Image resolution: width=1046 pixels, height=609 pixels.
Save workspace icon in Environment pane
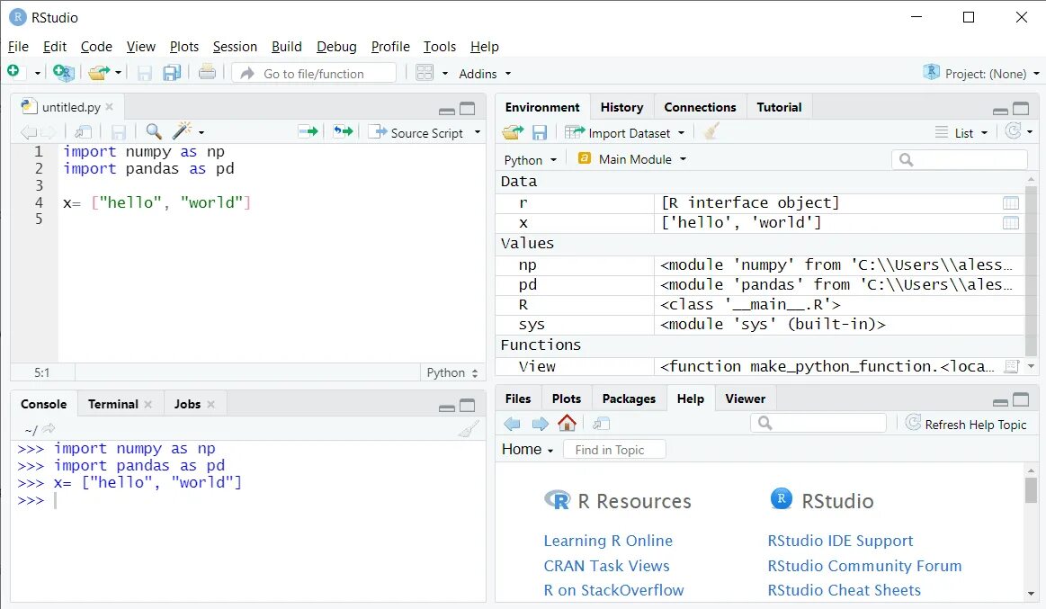pos(540,133)
